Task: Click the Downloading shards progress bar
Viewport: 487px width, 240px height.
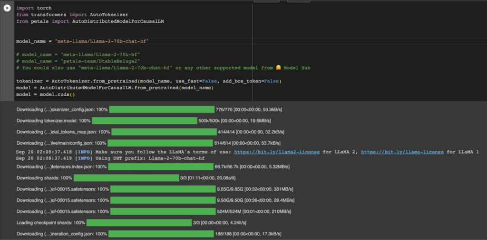Action: tap(126, 178)
